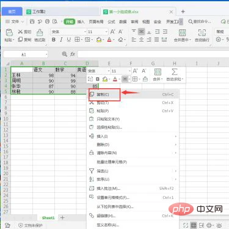Choose Paste (P) from the context menu
Screen dimensions: 229x229
pyautogui.click(x=133, y=111)
